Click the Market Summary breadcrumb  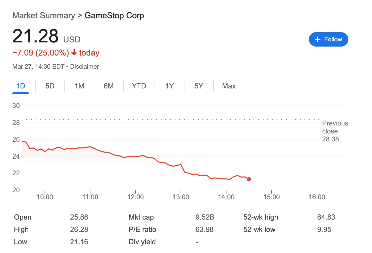pos(43,15)
